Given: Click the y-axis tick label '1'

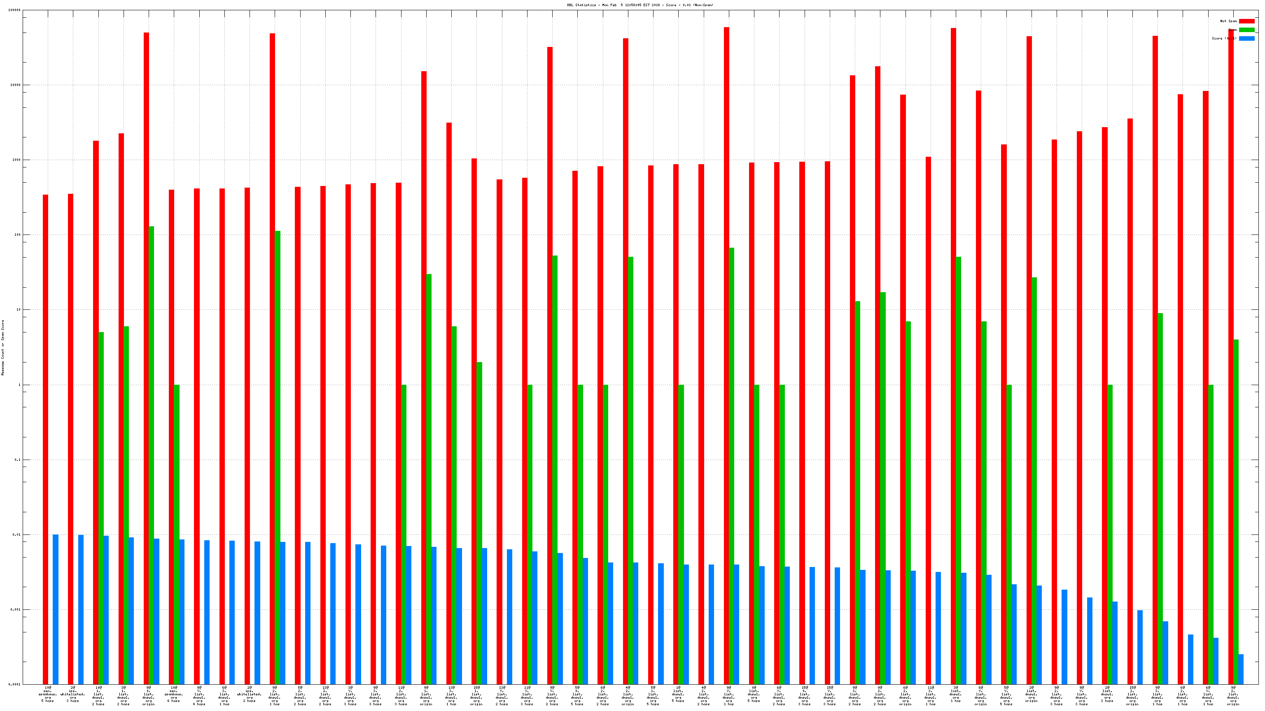Looking at the screenshot, I should click(x=20, y=385).
